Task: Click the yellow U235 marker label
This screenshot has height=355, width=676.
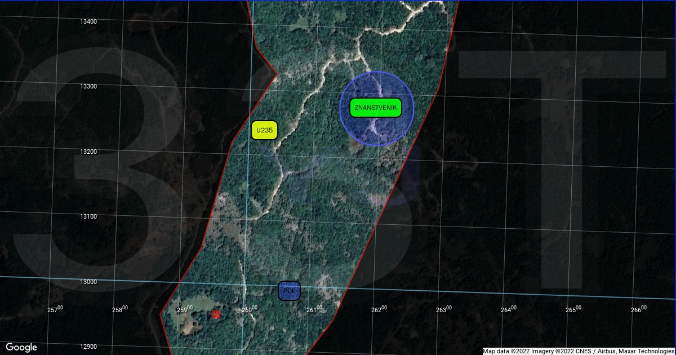Action: 264,130
